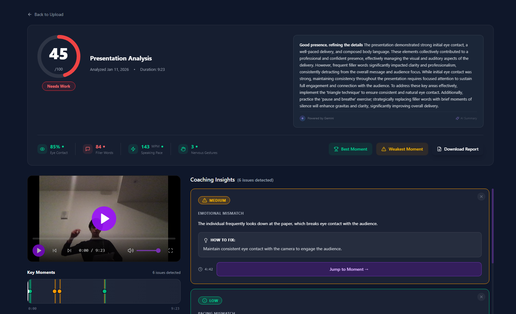
Task: Click Download Report button
Action: point(458,149)
